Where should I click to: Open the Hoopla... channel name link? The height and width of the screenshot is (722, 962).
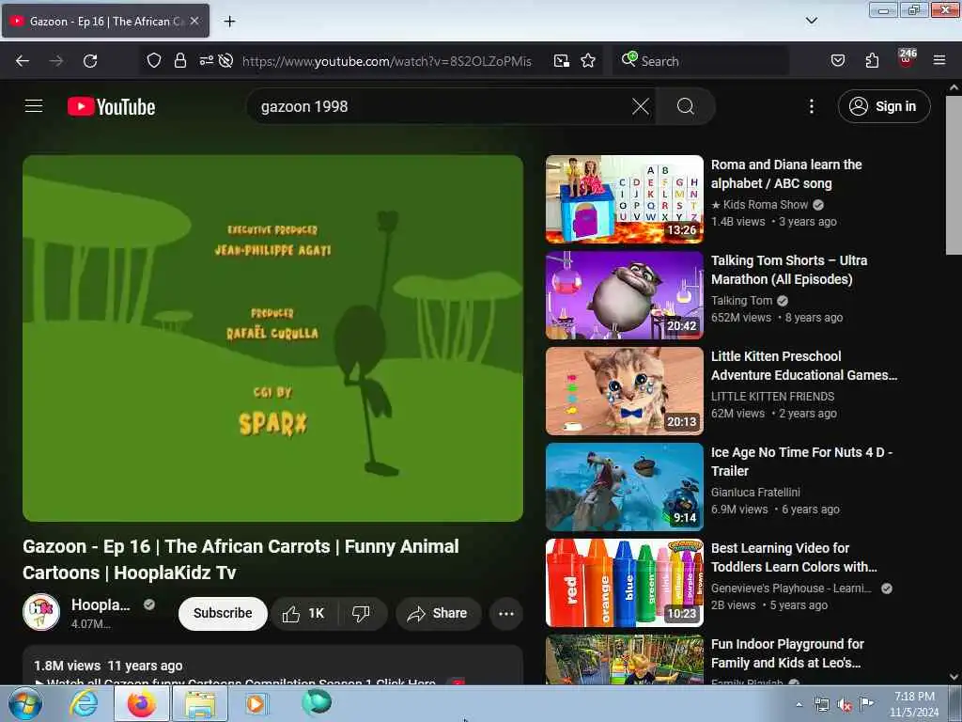tap(101, 604)
